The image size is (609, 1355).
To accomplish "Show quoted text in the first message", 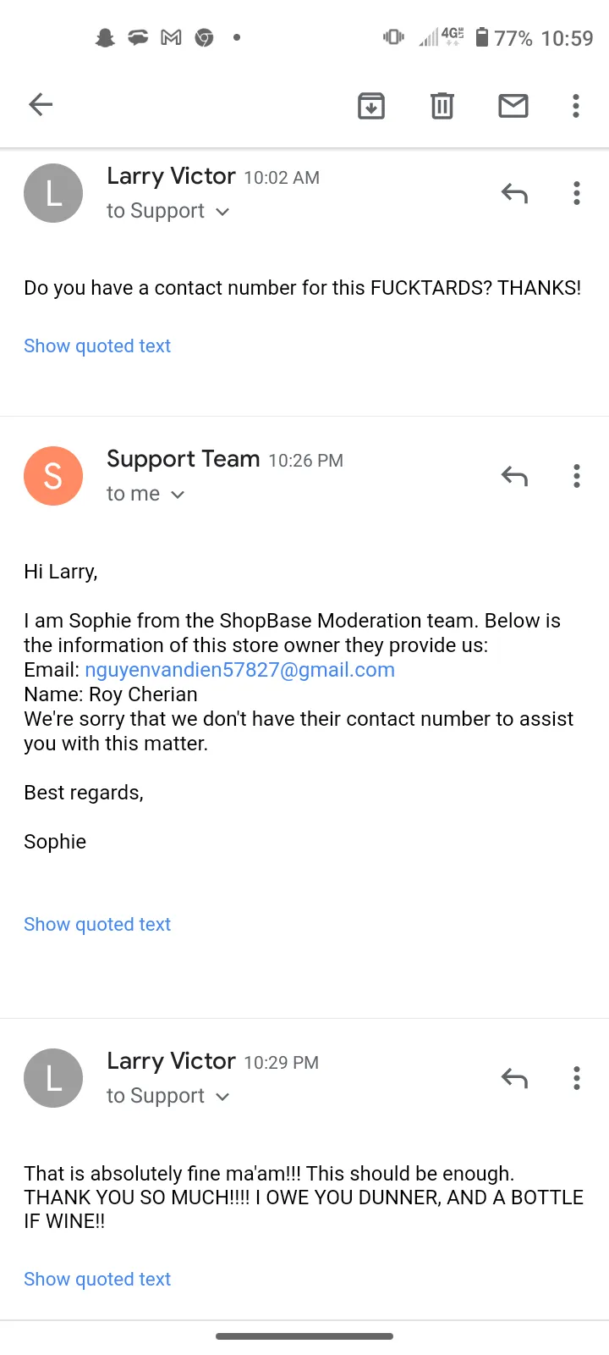I will tap(97, 346).
